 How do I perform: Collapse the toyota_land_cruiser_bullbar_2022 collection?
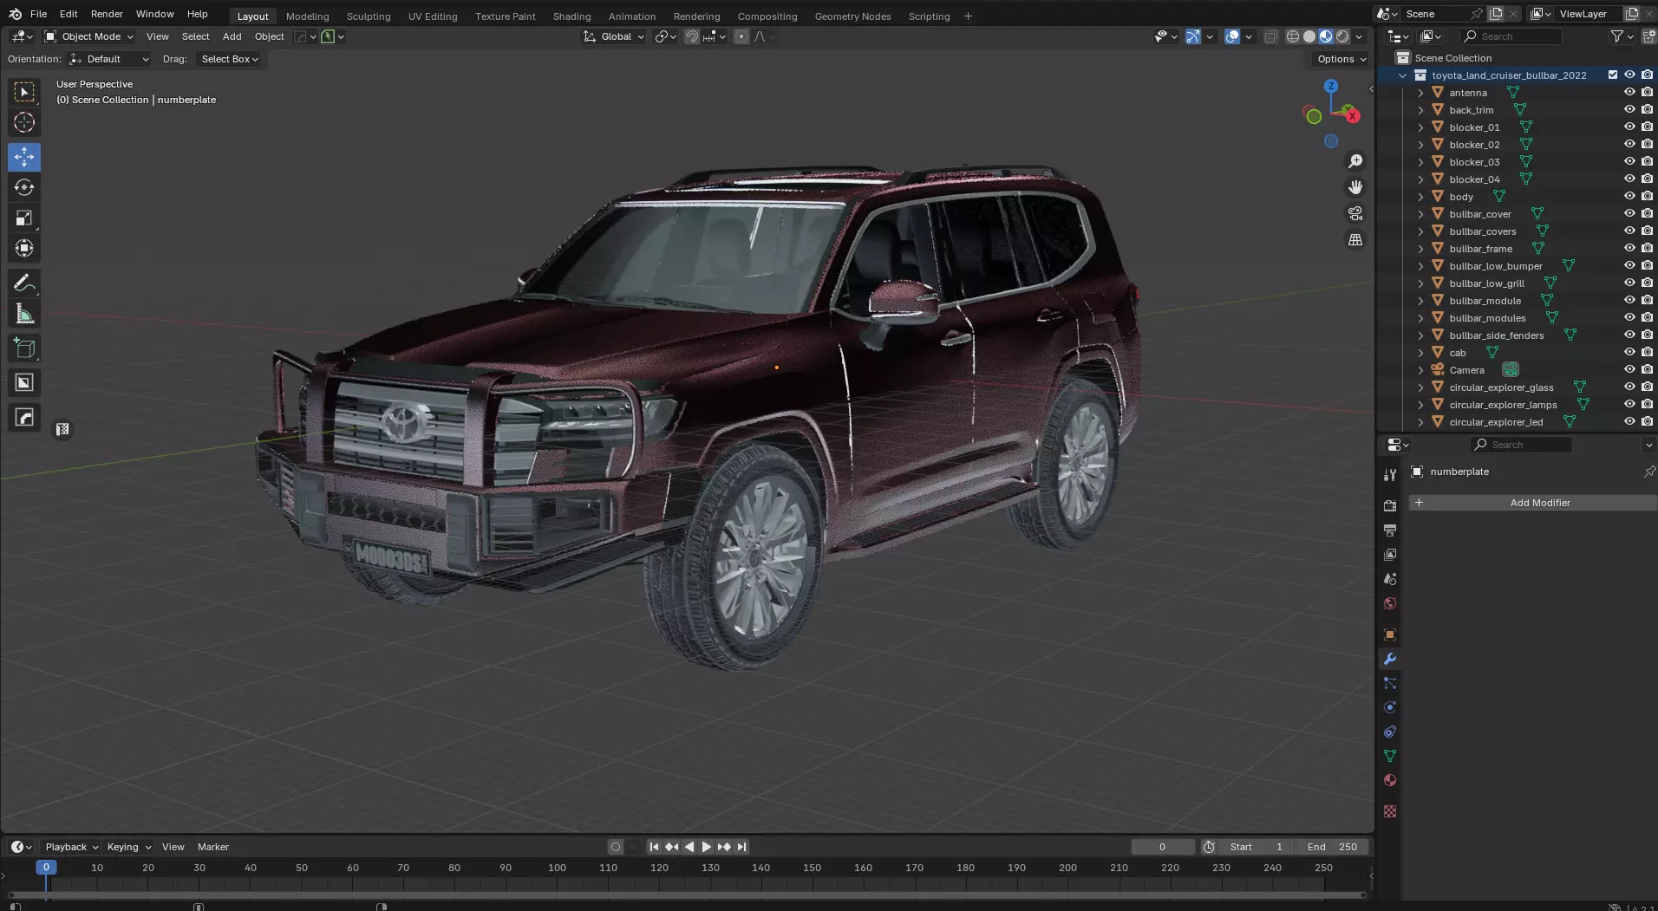(x=1402, y=75)
